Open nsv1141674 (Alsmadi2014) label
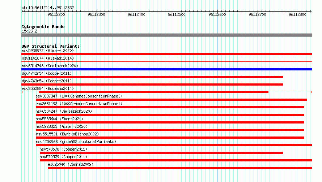 tap(48, 58)
